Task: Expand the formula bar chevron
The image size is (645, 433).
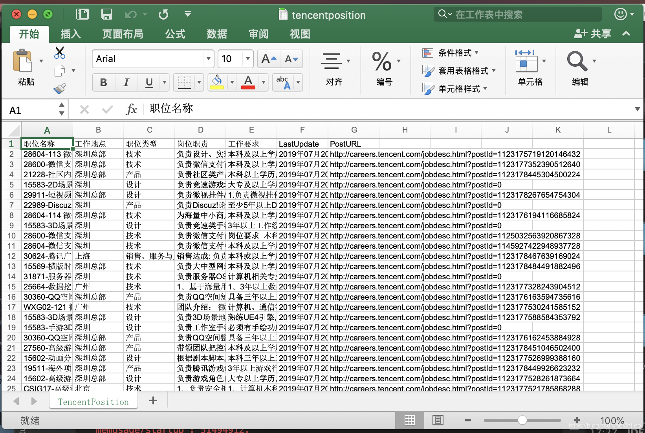Action: click(637, 109)
